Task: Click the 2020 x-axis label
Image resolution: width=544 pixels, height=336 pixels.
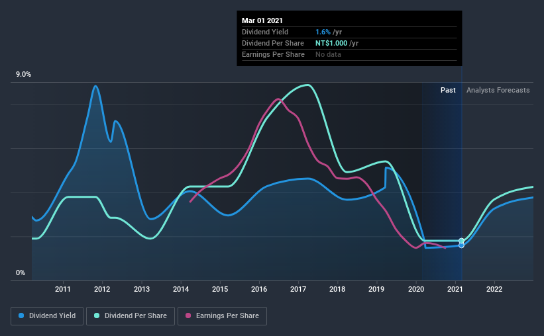Action: 416,289
